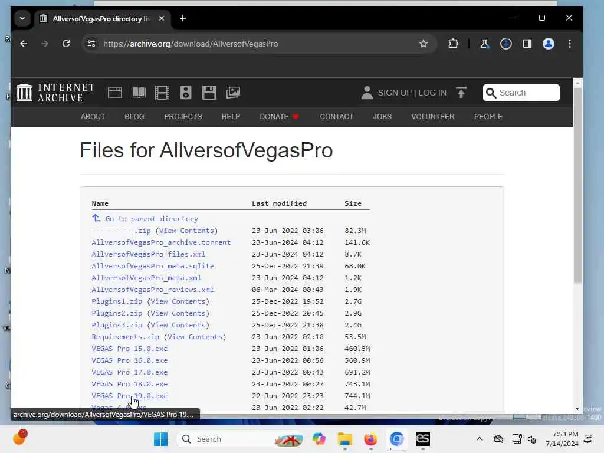Go to parent directory link
Screen dimensions: 604x453
(x=145, y=219)
